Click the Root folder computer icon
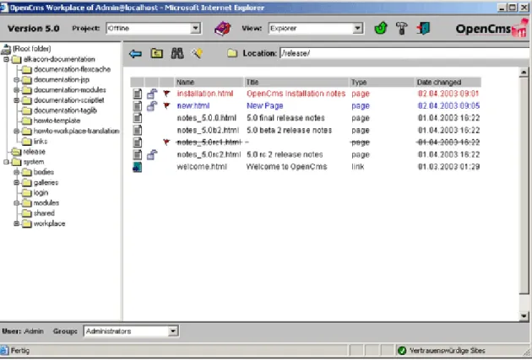 (6, 49)
